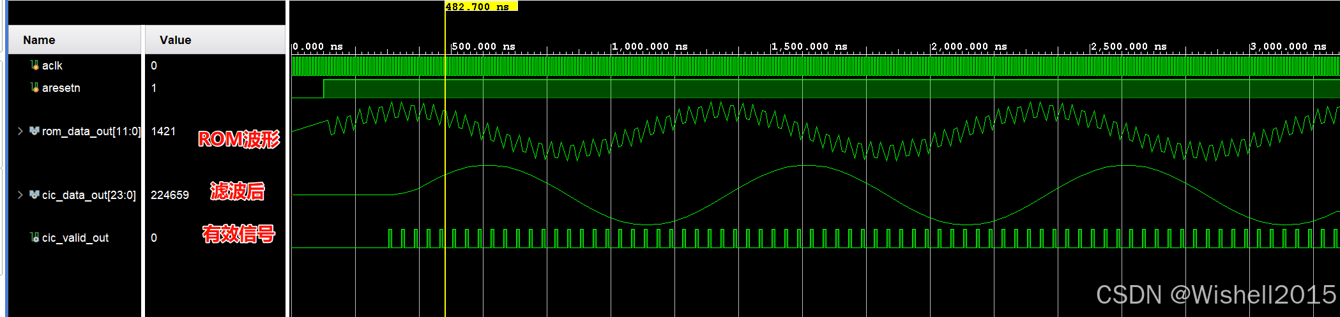Image resolution: width=1340 pixels, height=317 pixels.
Task: Click the 0.000 ns ruler start label
Action: (317, 47)
